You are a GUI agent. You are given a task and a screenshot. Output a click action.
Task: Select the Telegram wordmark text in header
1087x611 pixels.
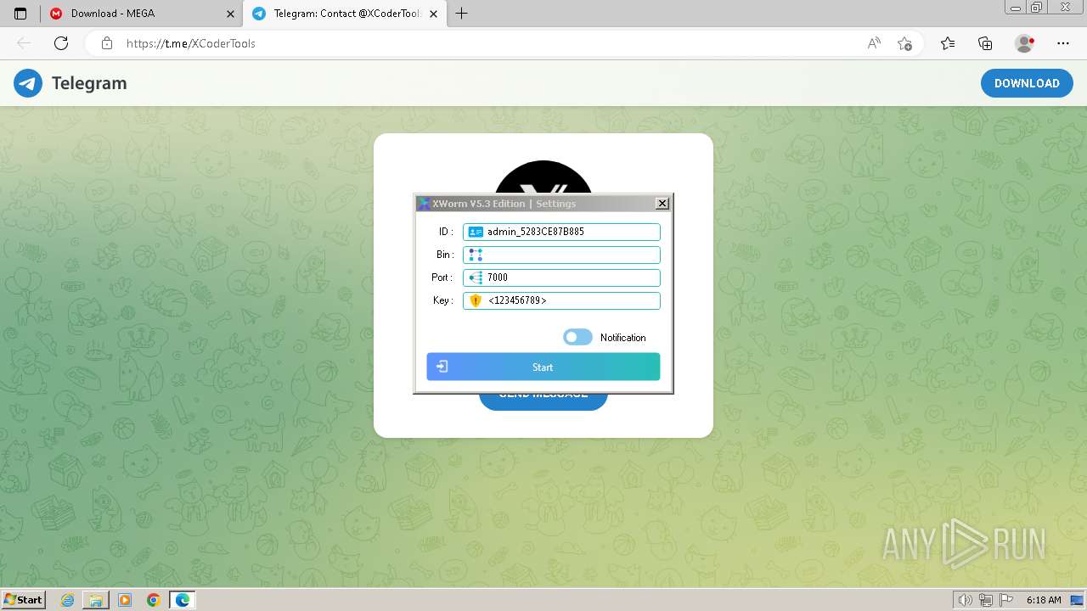point(89,83)
